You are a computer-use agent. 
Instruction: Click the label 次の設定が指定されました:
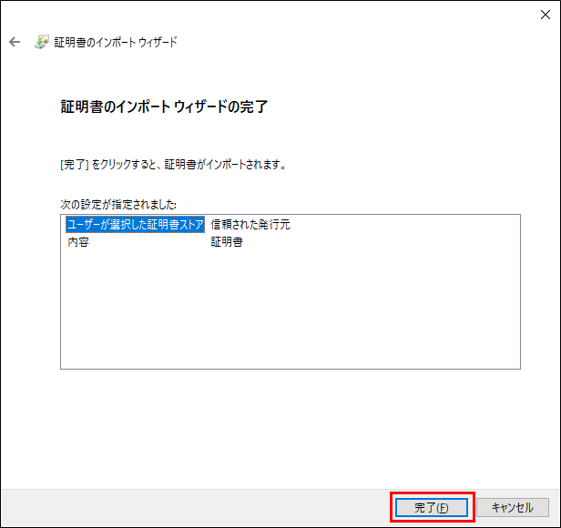[x=118, y=203]
